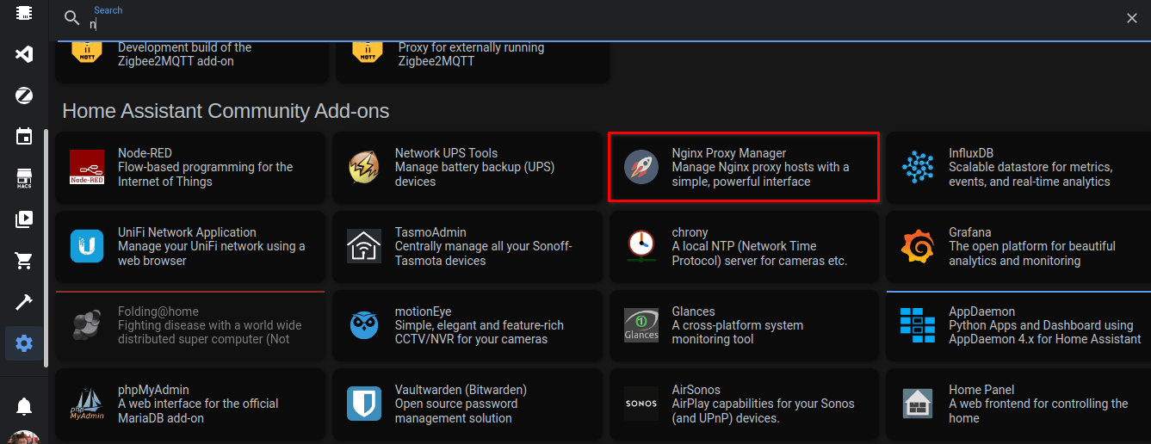
Task: Click the Glances add-on logo
Action: coord(641,325)
